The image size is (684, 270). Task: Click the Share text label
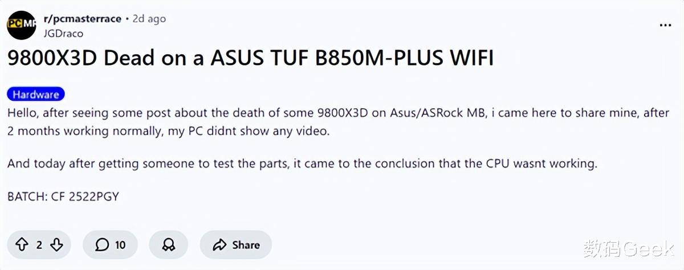coord(246,245)
